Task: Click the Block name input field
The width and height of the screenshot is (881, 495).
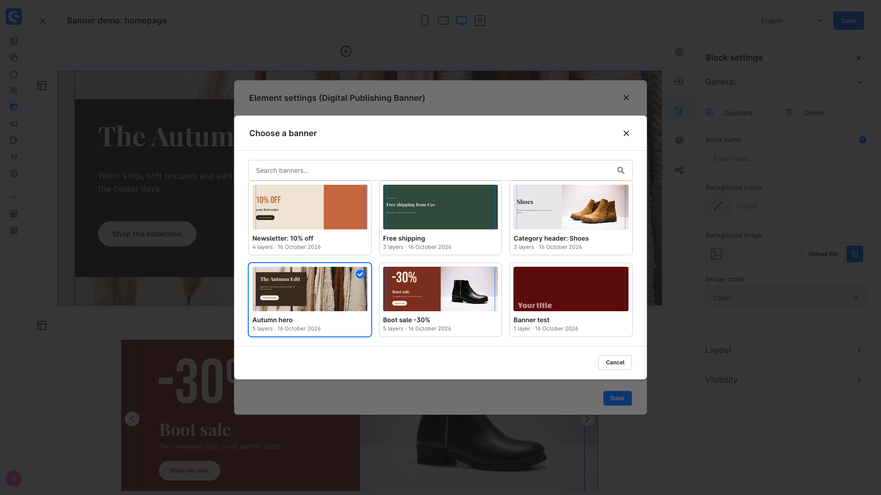Action: click(x=786, y=159)
